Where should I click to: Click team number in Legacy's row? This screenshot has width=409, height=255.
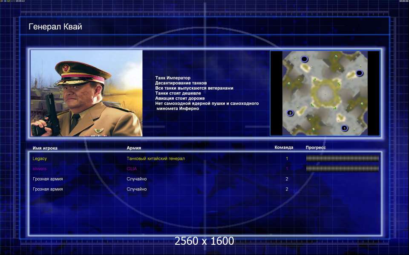287,159
